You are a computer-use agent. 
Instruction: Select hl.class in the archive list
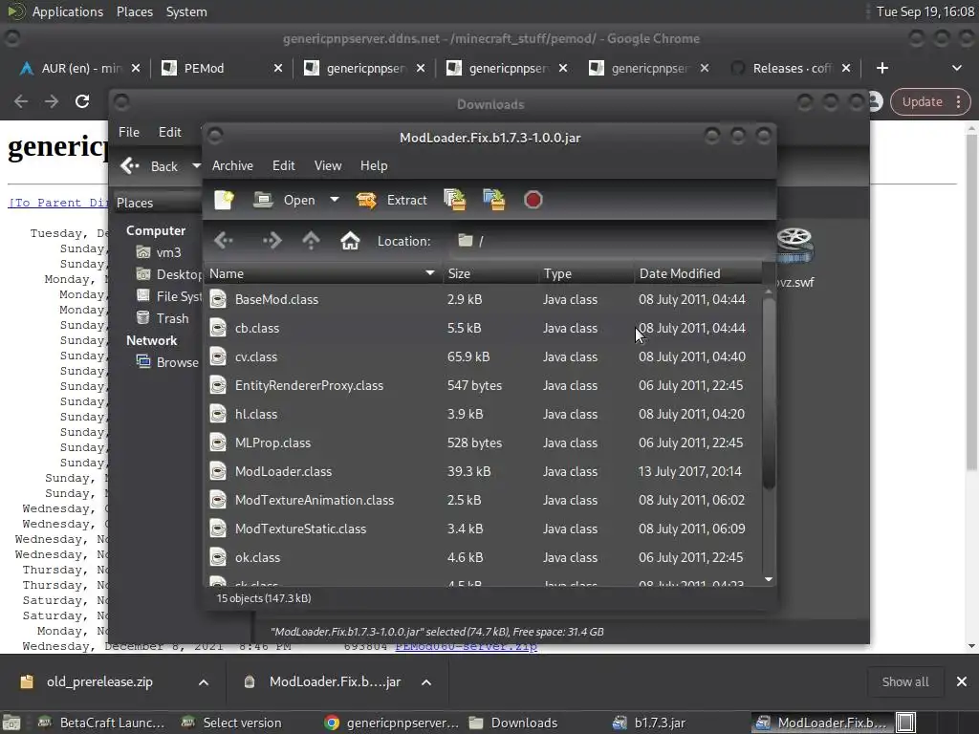tap(483, 415)
